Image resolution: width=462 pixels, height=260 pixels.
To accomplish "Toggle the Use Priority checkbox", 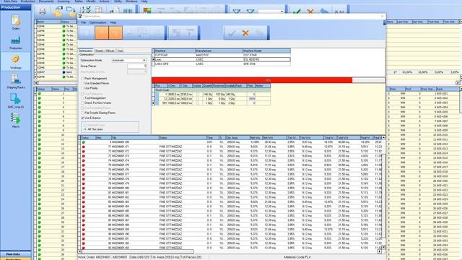I will click(82, 88).
